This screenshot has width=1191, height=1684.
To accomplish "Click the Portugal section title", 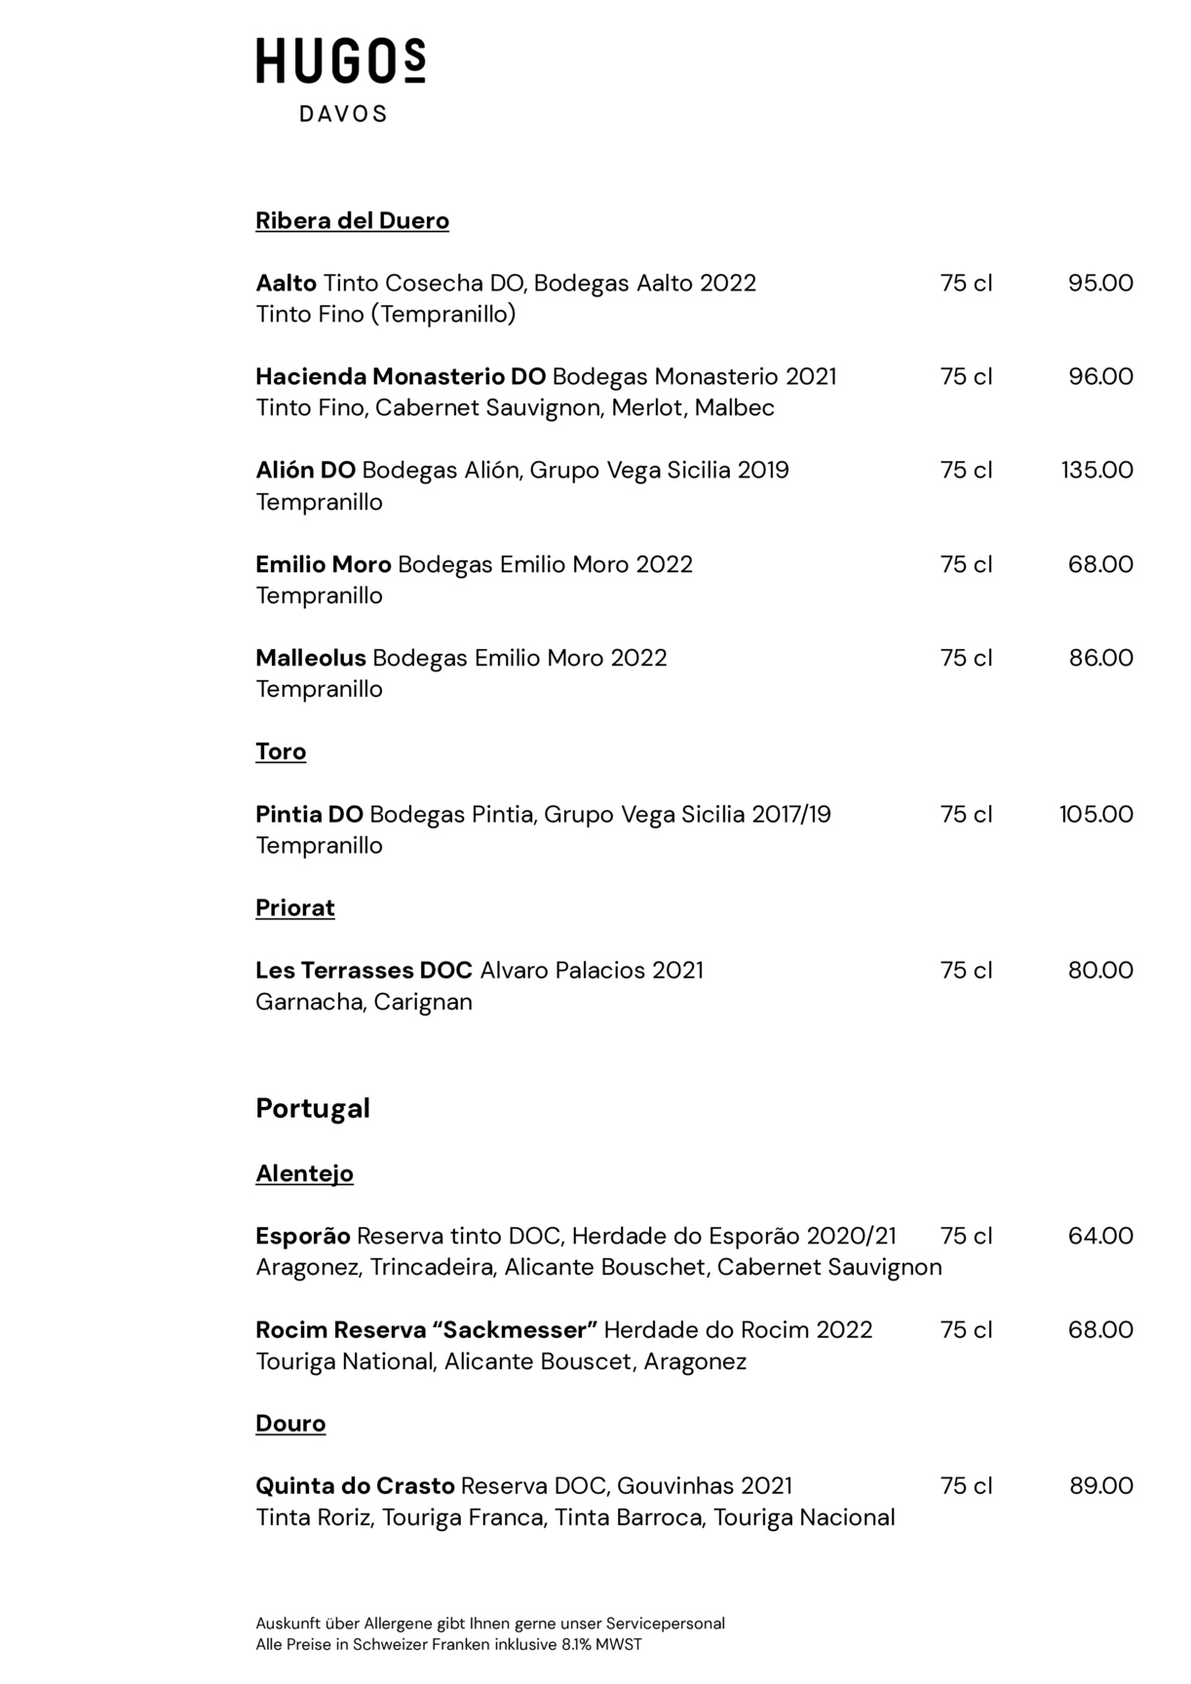I will click(313, 1109).
